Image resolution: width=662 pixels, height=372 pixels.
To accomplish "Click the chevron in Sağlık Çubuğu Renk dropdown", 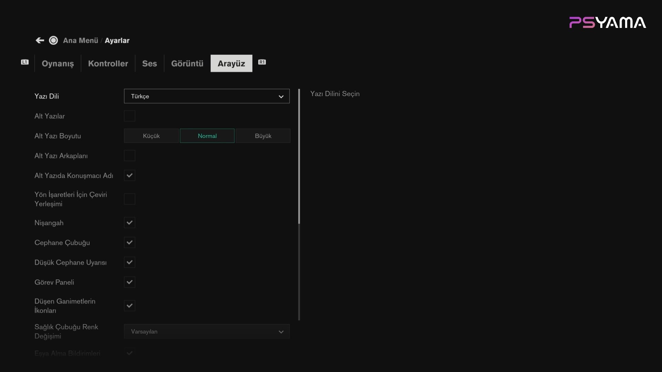I will point(281,332).
